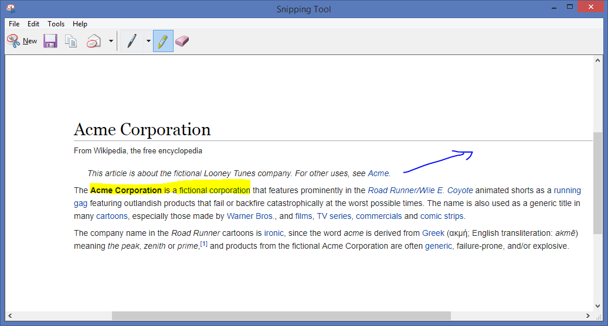
Task: Click the 'fictional corporation' highlighted link
Action: point(215,190)
